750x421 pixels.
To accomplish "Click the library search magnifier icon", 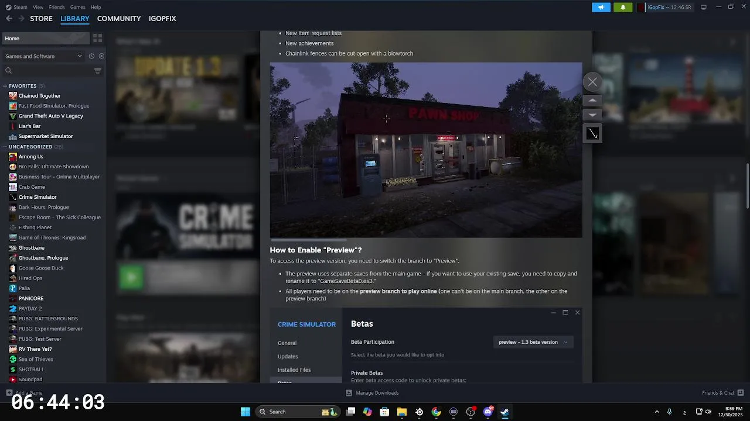I will (x=8, y=71).
